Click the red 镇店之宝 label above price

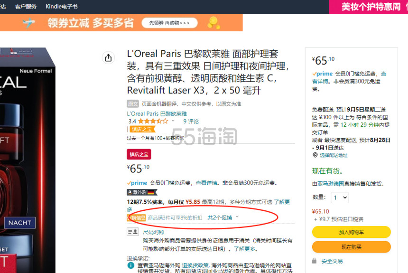pyautogui.click(x=139, y=154)
